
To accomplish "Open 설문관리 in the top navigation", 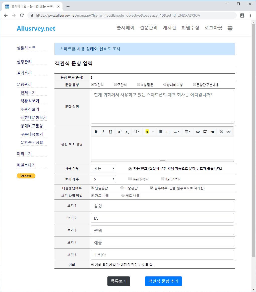I will coord(149,28).
